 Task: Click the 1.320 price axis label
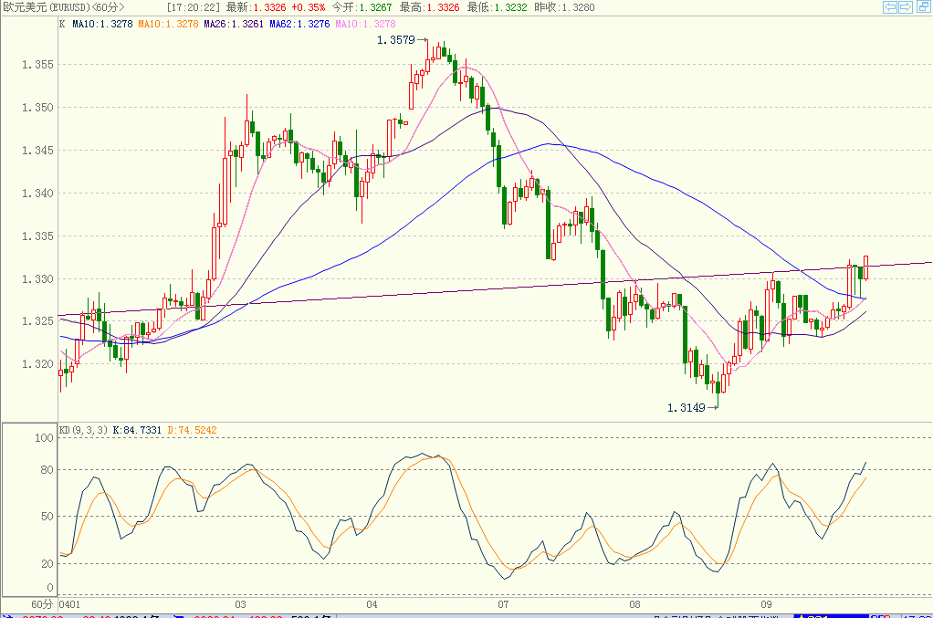tap(37, 364)
